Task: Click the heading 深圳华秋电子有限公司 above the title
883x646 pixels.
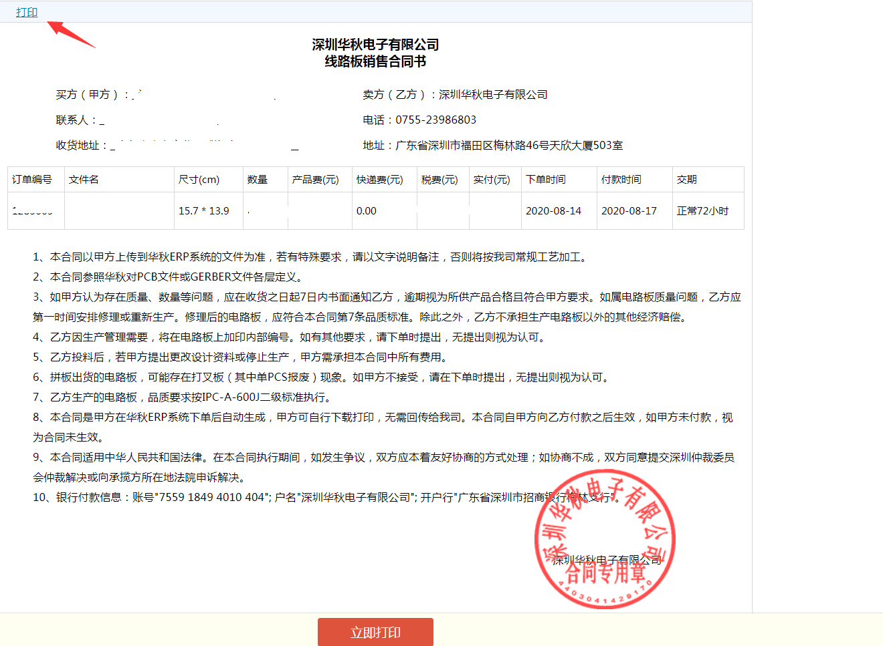Action: (x=375, y=44)
